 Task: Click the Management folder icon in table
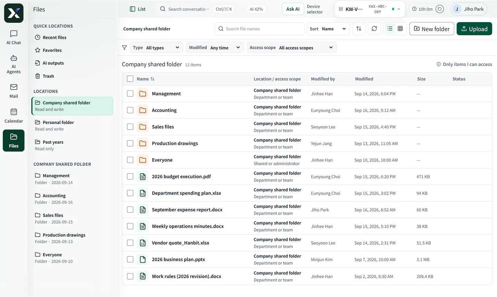click(143, 94)
